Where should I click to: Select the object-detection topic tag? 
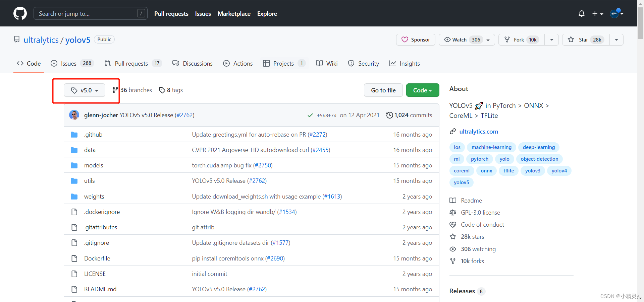(539, 159)
